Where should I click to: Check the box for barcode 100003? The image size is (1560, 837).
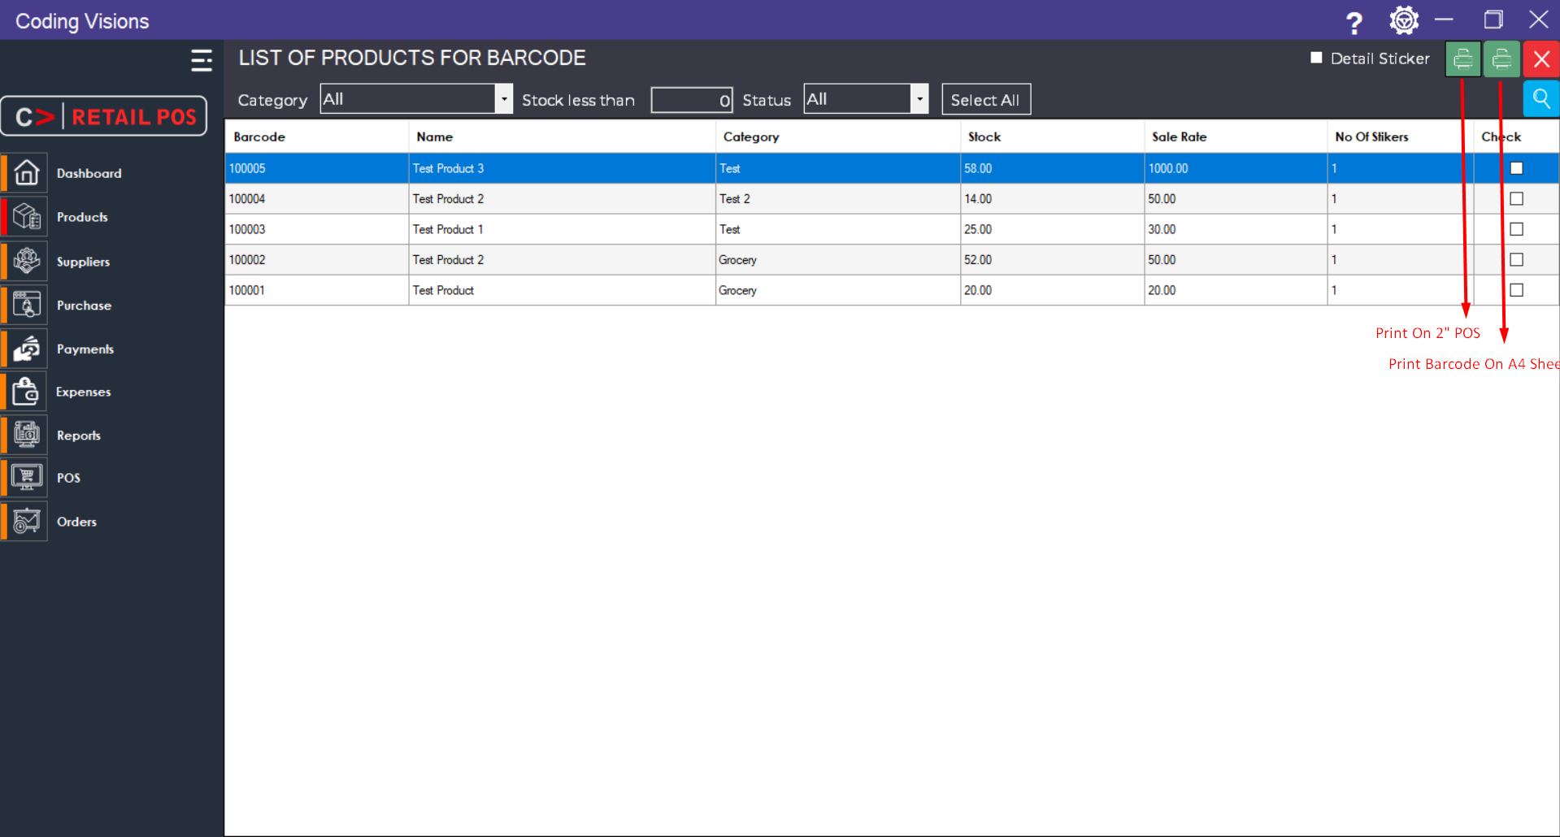1516,229
